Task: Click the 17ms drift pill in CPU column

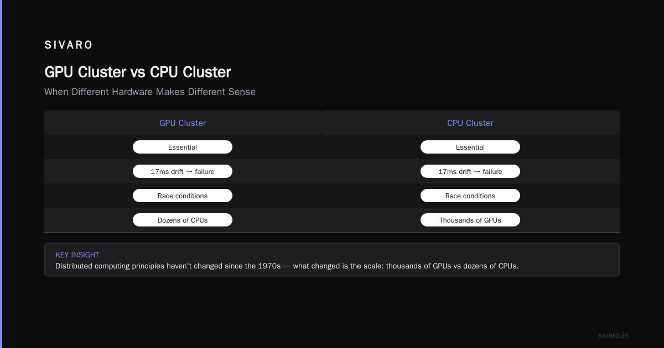Action: click(x=470, y=171)
